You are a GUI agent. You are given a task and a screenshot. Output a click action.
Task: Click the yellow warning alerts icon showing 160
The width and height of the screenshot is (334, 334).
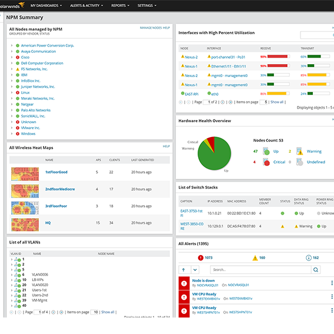[x=255, y=258]
